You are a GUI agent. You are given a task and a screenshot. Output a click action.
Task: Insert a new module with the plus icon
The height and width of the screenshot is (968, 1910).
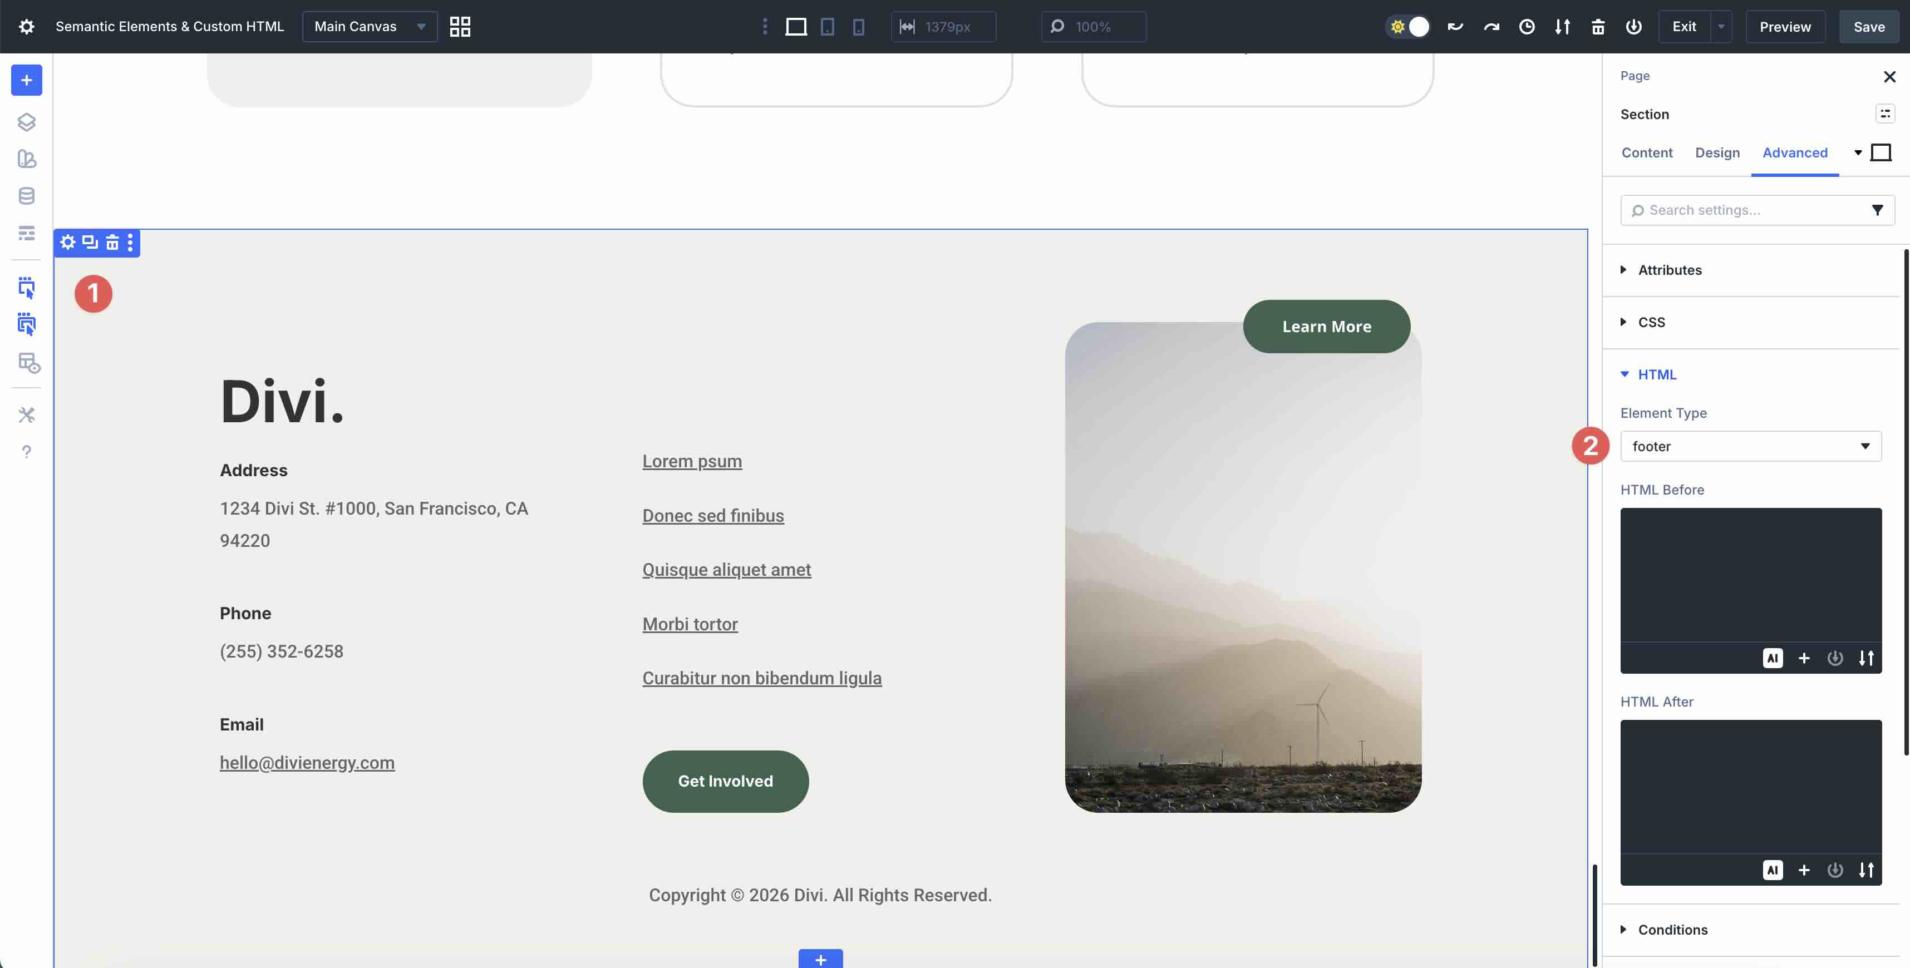coord(27,80)
